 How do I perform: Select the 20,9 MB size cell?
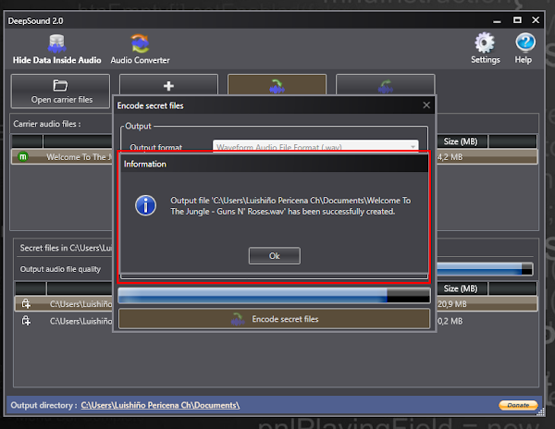click(452, 304)
